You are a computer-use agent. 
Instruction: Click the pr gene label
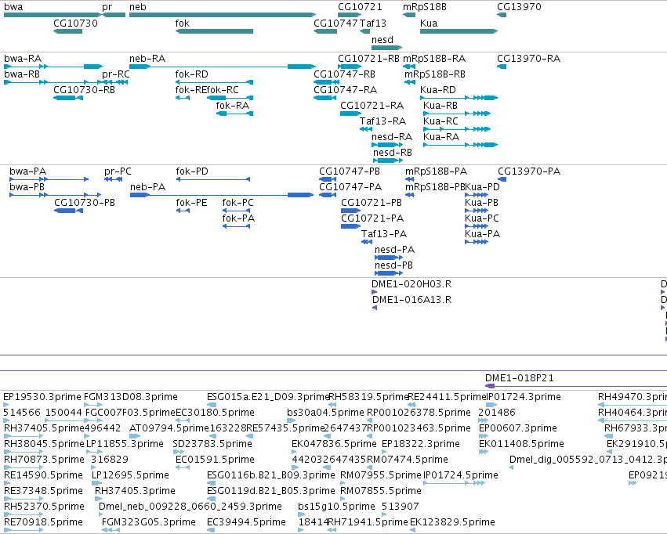107,7
